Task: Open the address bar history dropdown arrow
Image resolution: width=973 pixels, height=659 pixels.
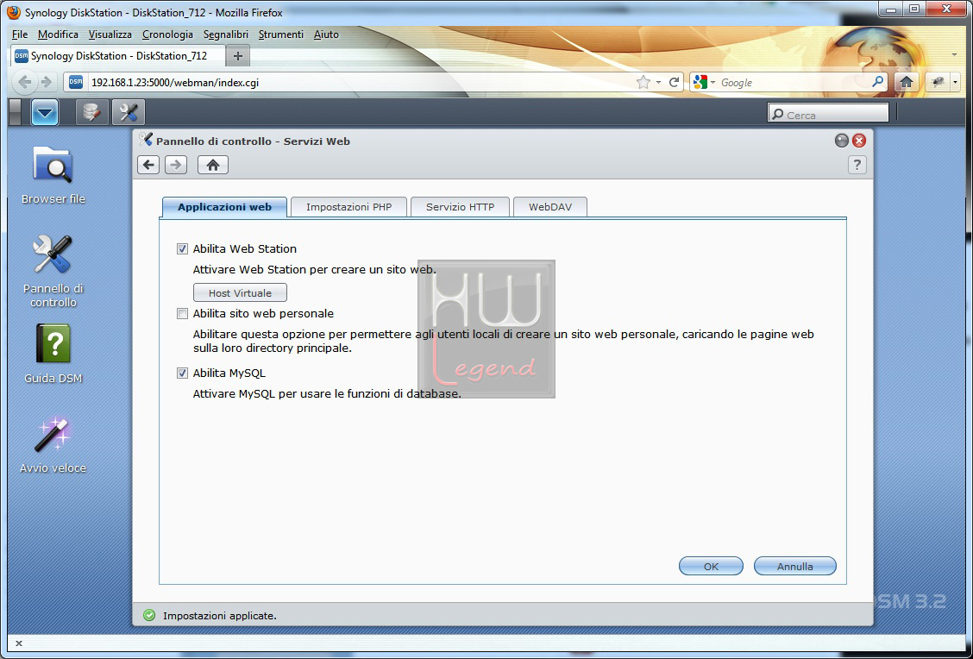Action: 658,83
